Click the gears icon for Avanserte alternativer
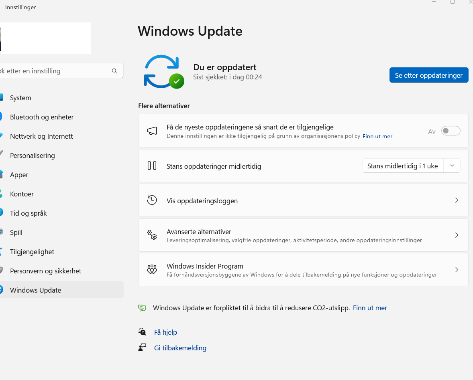Viewport: 473px width, 380px height. point(152,235)
